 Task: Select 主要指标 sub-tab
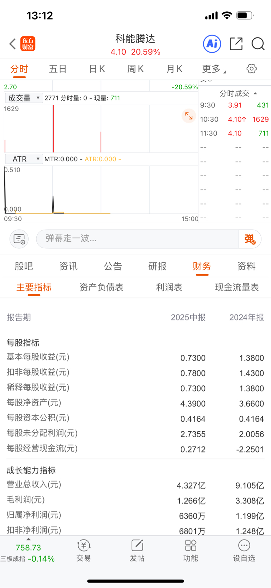click(x=34, y=287)
